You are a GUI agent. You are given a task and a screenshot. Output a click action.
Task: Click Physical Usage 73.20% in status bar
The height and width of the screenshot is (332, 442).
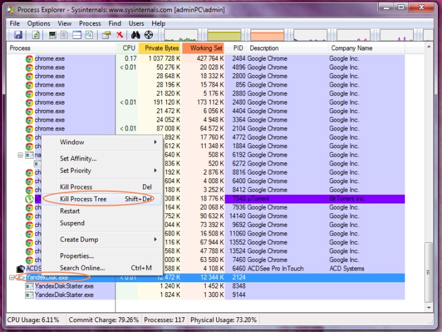(x=223, y=320)
